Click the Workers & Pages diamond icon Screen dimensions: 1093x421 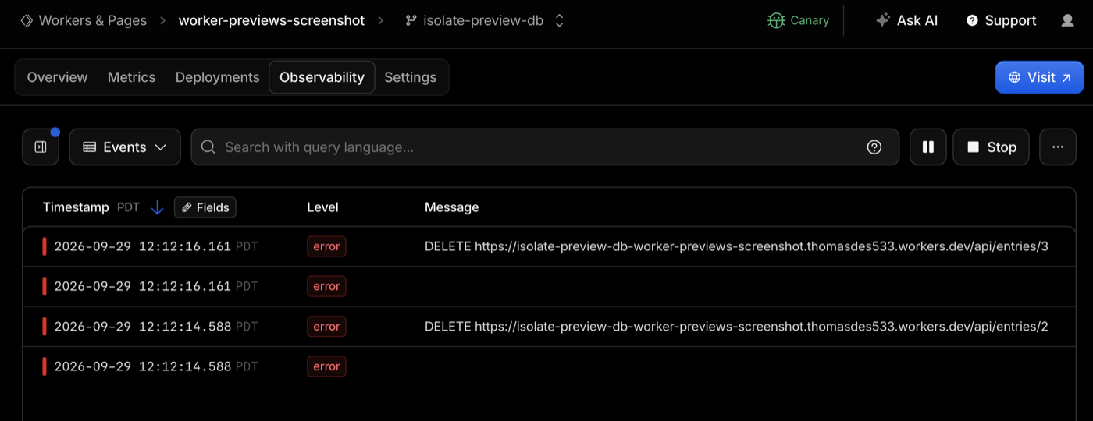click(27, 20)
